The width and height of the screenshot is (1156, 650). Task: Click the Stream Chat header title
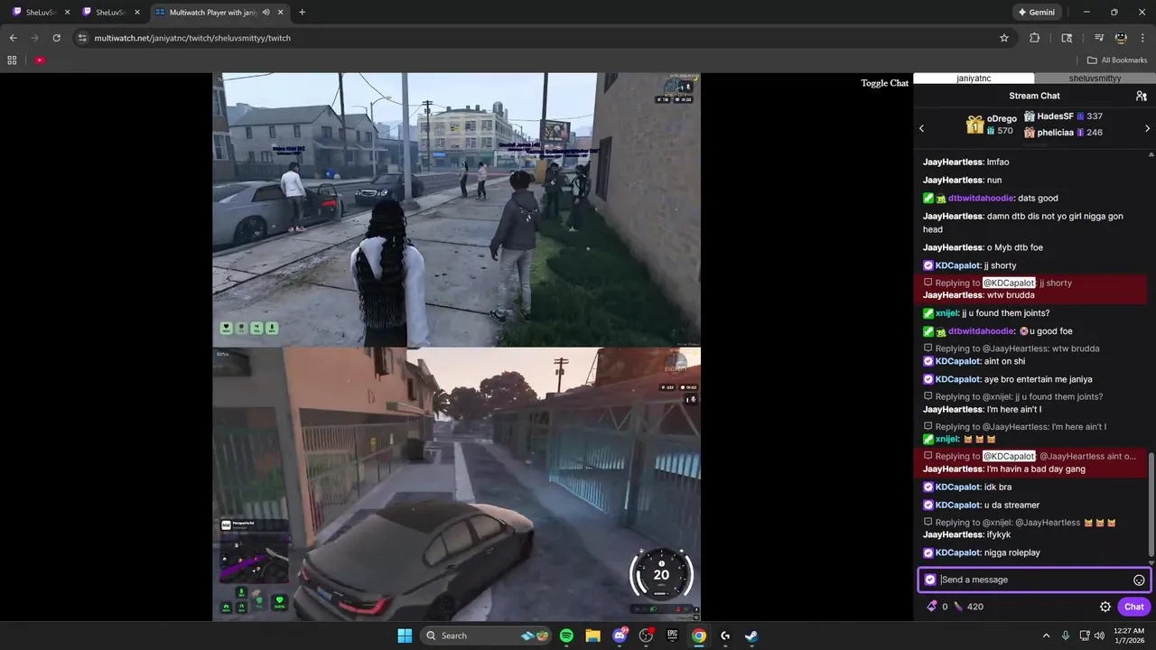(1034, 96)
